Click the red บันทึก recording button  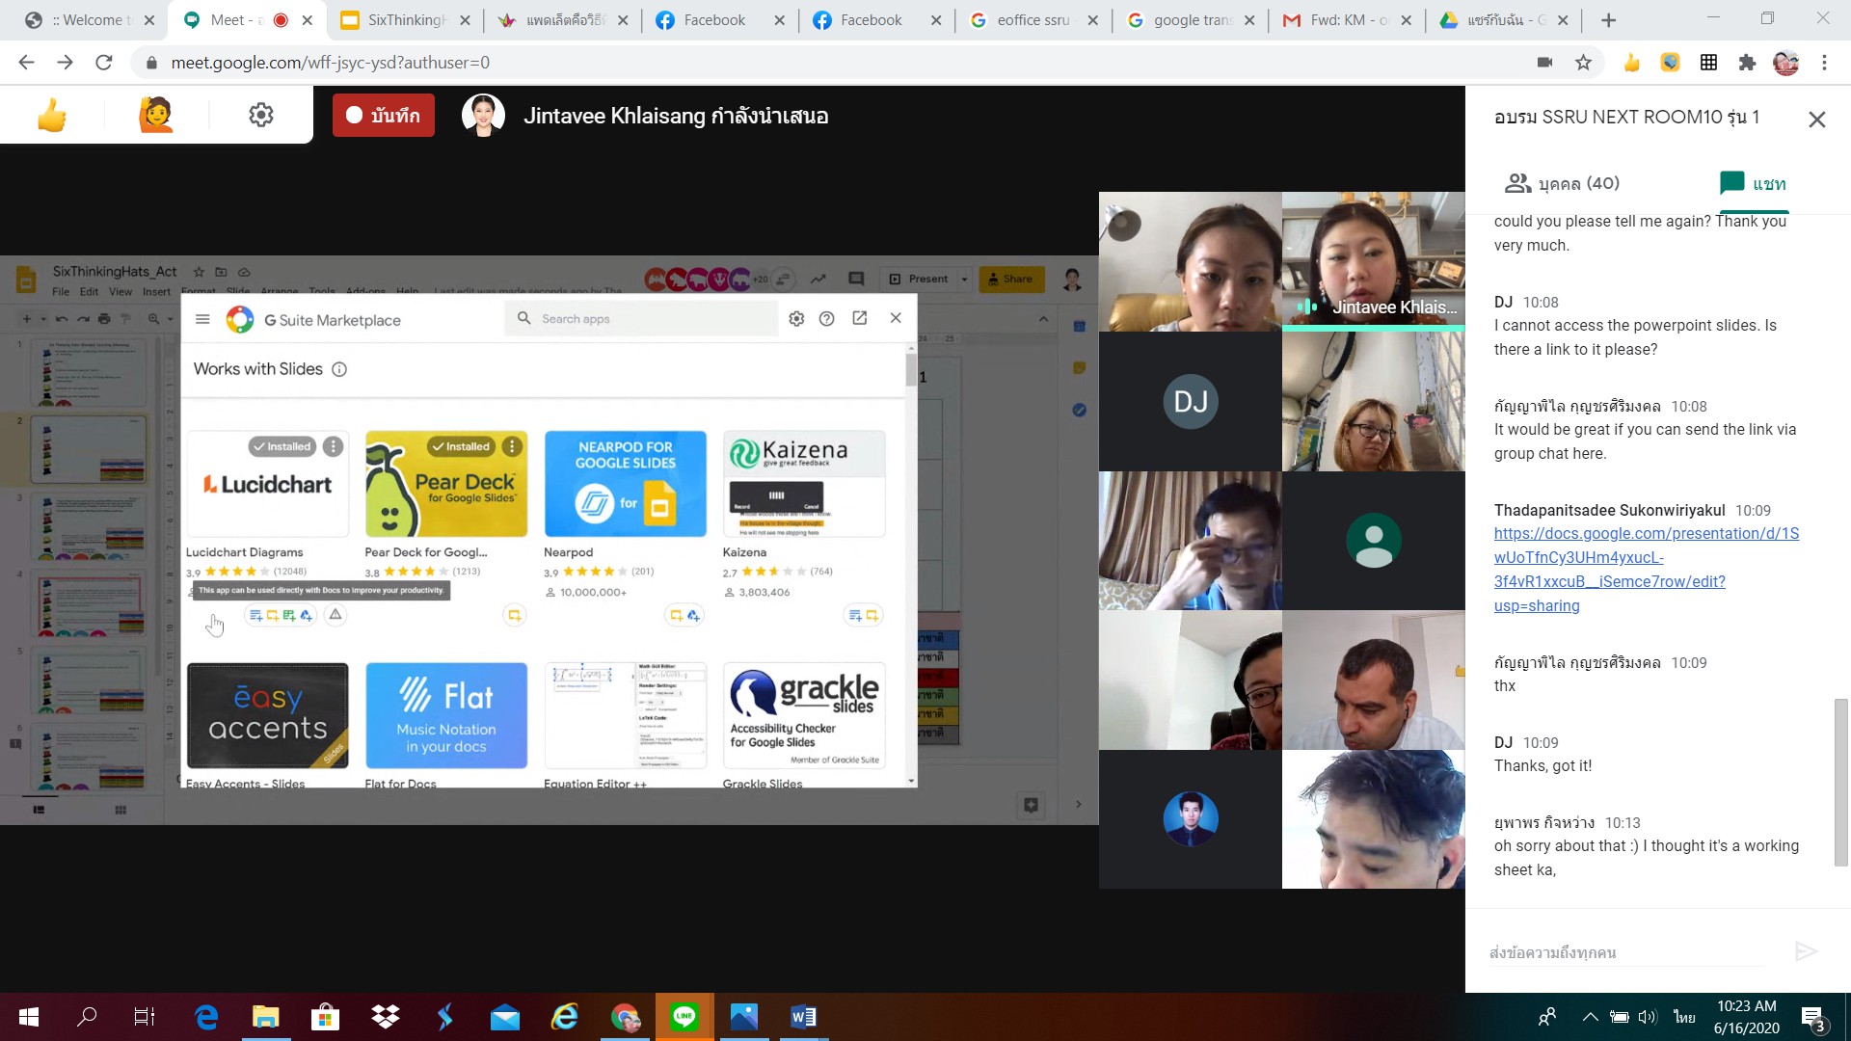tap(384, 116)
